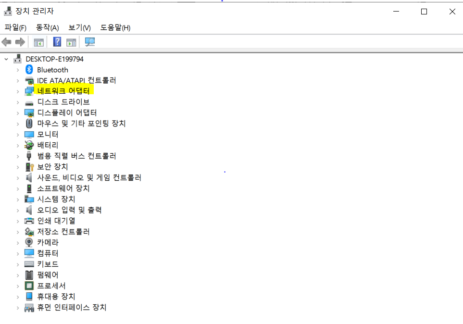Select the DESKTOP-E199794 computer name

pos(55,59)
